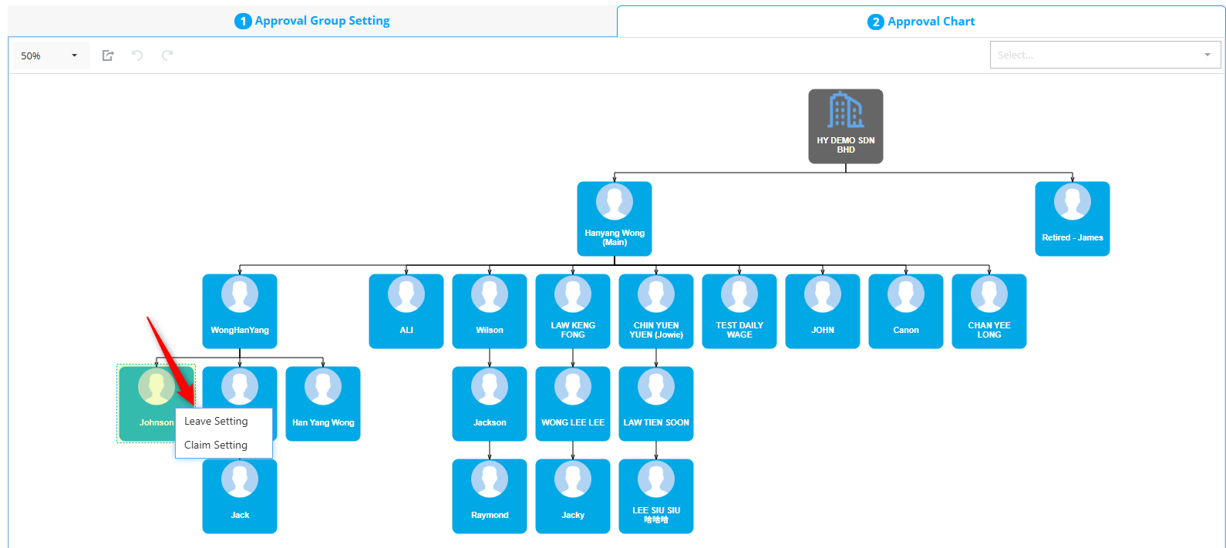Select the LAW KENG FONG node
1226x548 pixels.
click(573, 311)
